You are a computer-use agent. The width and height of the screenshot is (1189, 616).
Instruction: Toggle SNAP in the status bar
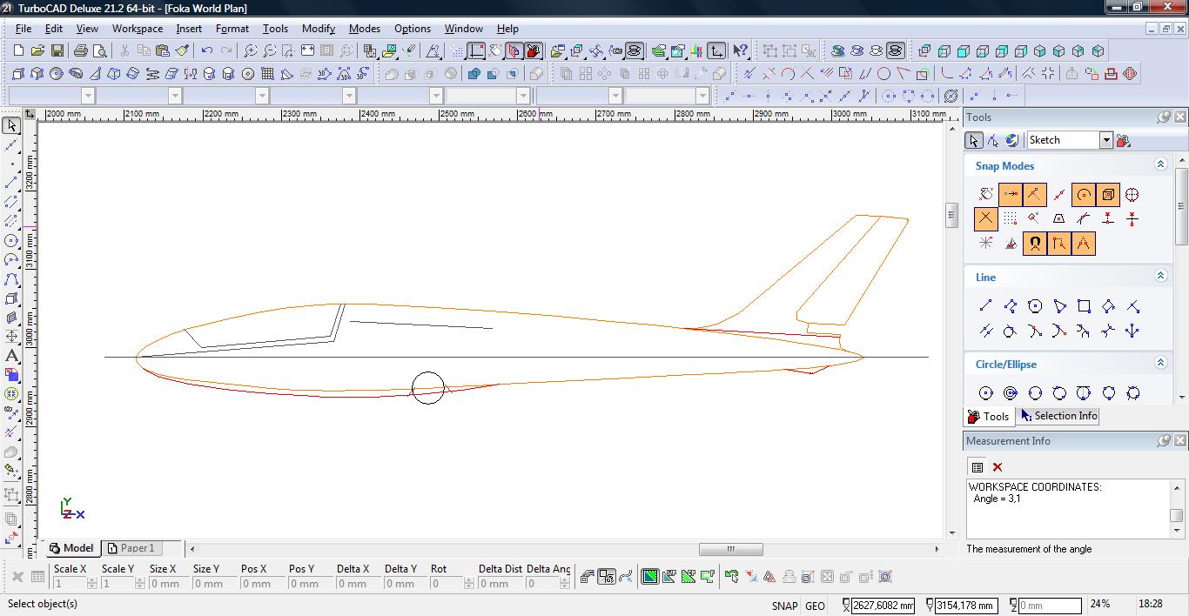pyautogui.click(x=783, y=606)
